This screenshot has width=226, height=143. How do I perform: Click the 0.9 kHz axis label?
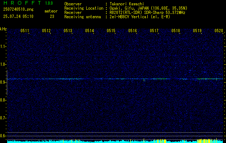tap(3, 82)
